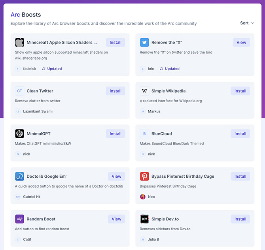The width and height of the screenshot is (265, 250).
Task: Click author name Gabriel Ht
Action: pyautogui.click(x=31, y=197)
